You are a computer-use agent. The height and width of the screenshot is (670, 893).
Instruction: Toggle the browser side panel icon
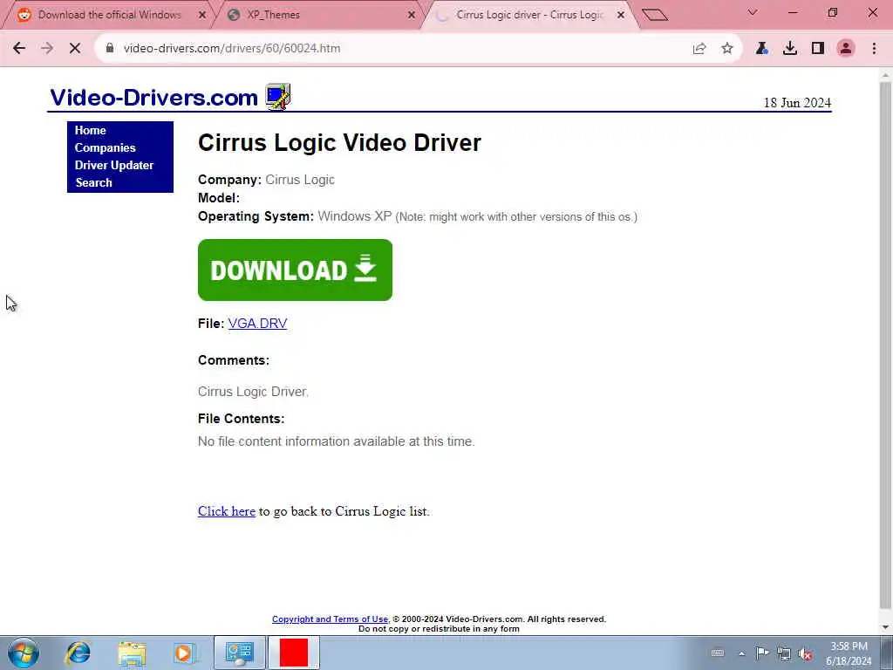point(818,49)
